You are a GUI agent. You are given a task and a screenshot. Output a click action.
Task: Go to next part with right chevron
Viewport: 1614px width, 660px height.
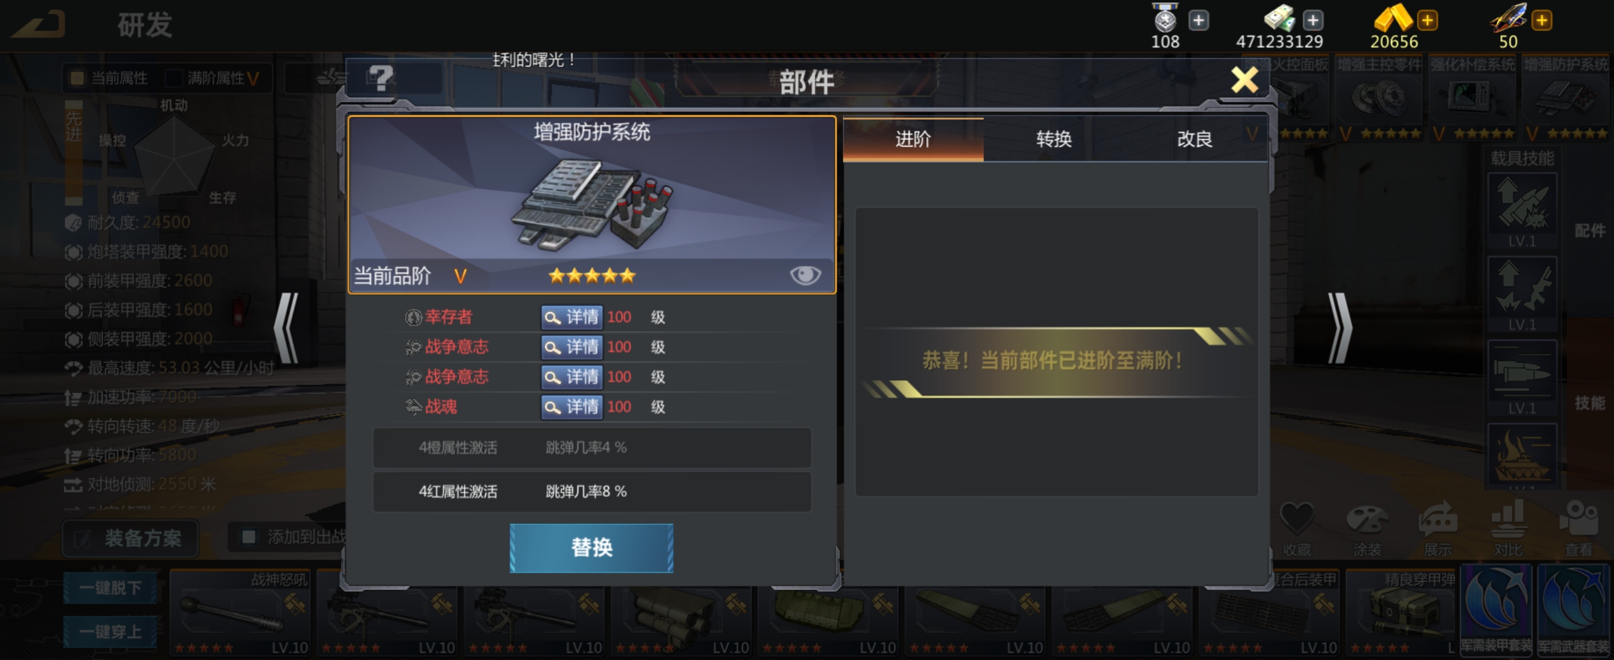pos(1339,328)
